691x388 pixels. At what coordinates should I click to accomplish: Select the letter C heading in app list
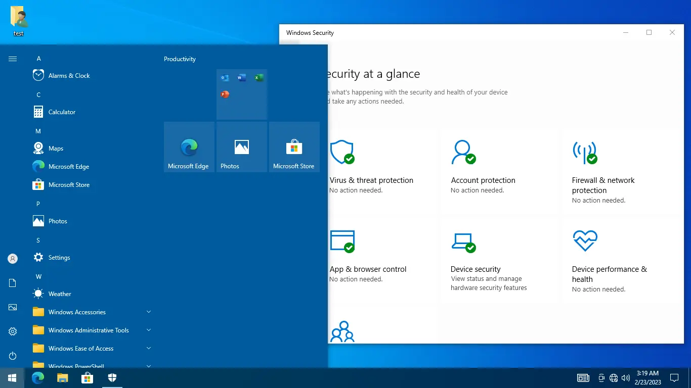(x=38, y=95)
